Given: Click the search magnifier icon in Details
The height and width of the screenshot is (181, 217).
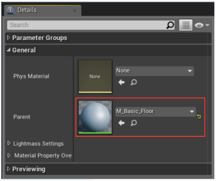Looking at the screenshot, I should point(170,25).
